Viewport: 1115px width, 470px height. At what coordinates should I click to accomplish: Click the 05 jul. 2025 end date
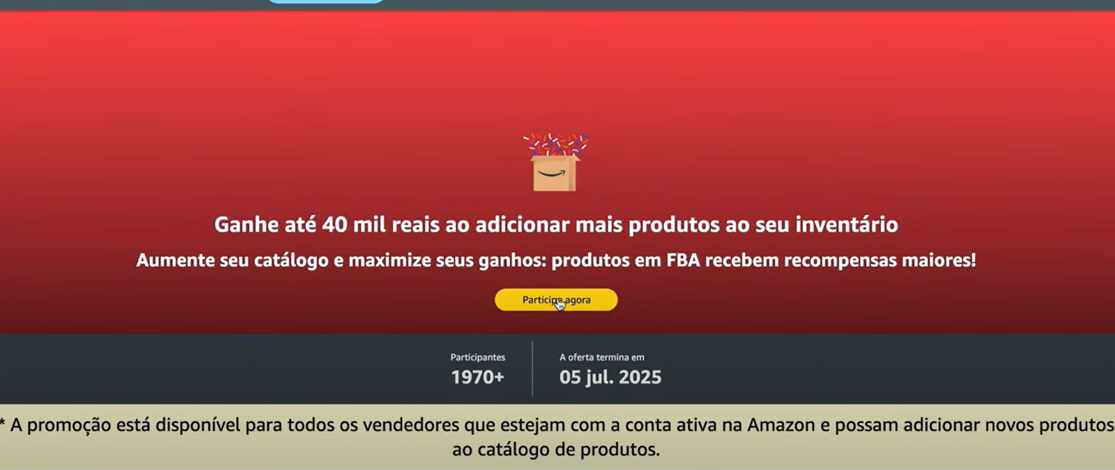click(610, 377)
